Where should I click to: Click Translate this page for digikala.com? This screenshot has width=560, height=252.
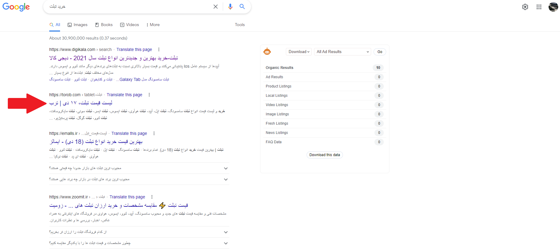click(x=134, y=49)
